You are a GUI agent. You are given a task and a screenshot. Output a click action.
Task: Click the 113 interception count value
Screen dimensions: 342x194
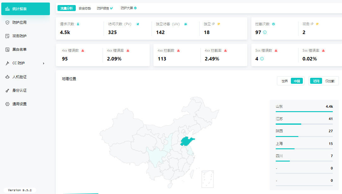coord(162,59)
